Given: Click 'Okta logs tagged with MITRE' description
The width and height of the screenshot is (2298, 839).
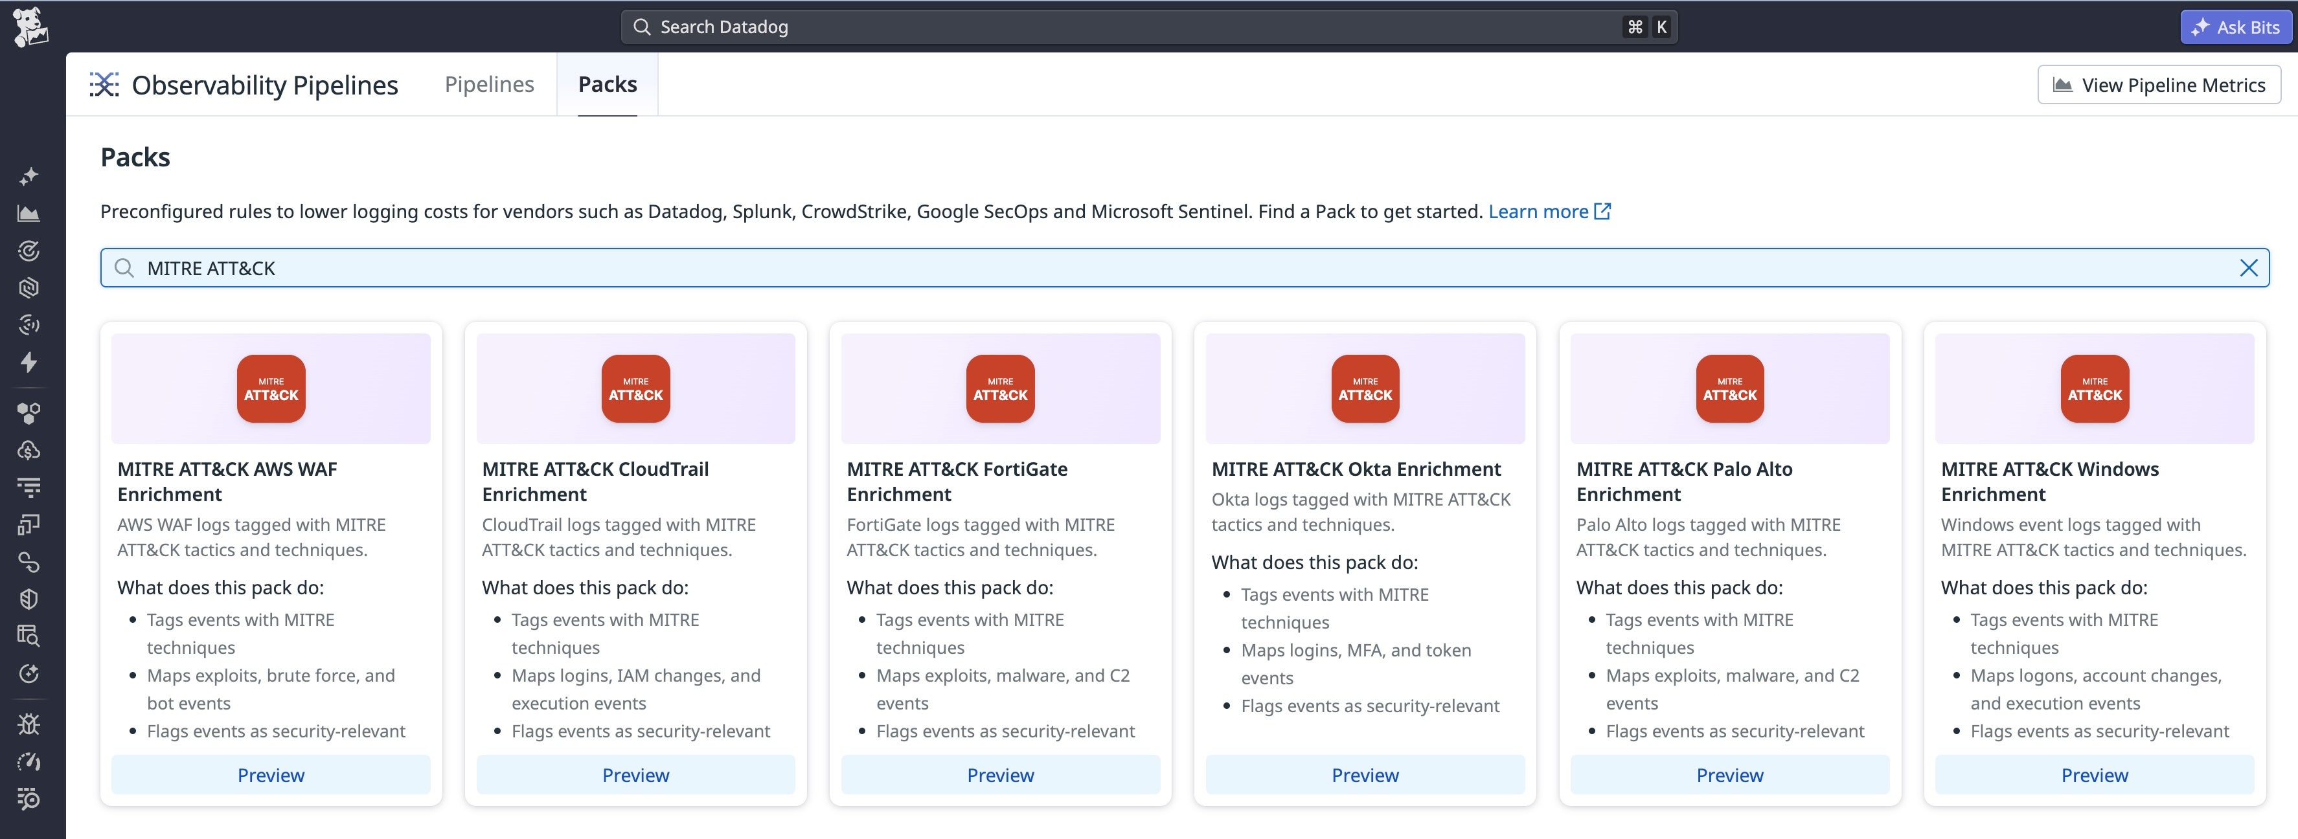Looking at the screenshot, I should tap(1360, 512).
